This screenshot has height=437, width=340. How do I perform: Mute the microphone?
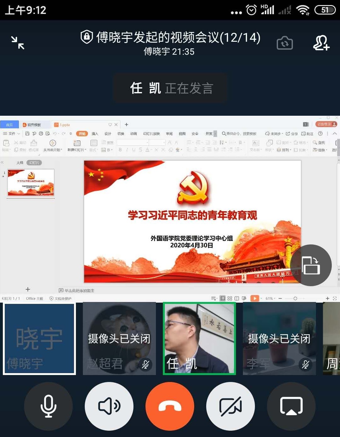[48, 406]
